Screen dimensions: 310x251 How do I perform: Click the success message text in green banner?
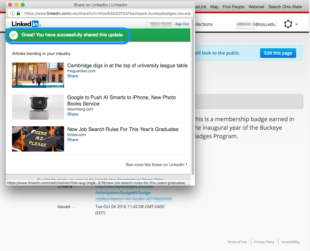point(73,35)
